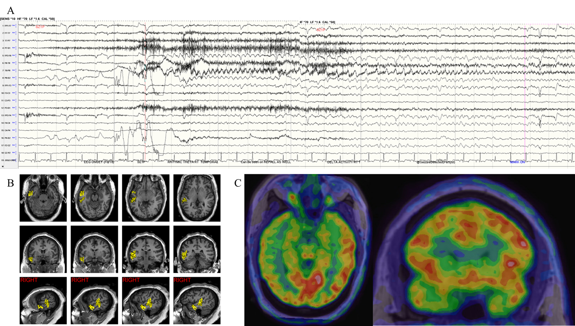Viewport: 575px width, 326px height.
Task: Click the FP1-F7 channel label
Action: (x=8, y=26)
